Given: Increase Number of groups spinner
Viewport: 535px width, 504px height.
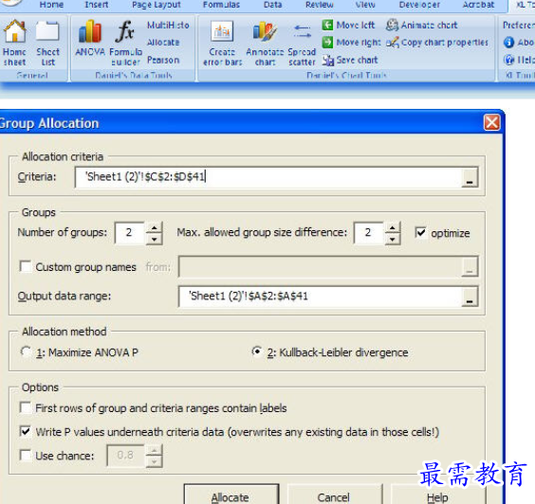Looking at the screenshot, I should 155,227.
